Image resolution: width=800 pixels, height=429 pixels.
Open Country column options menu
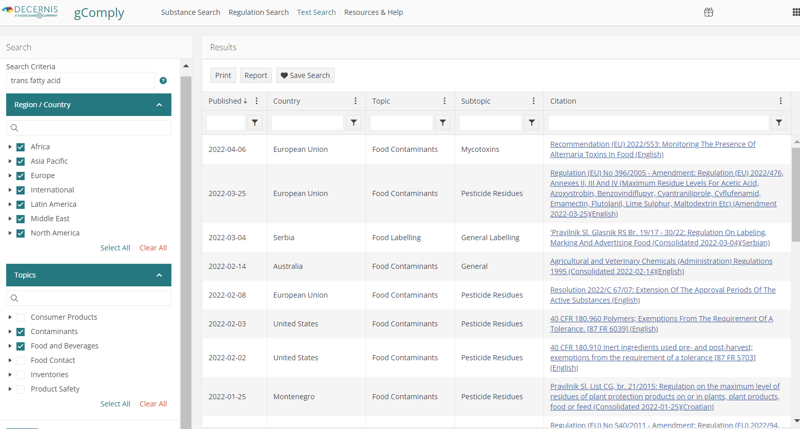356,101
